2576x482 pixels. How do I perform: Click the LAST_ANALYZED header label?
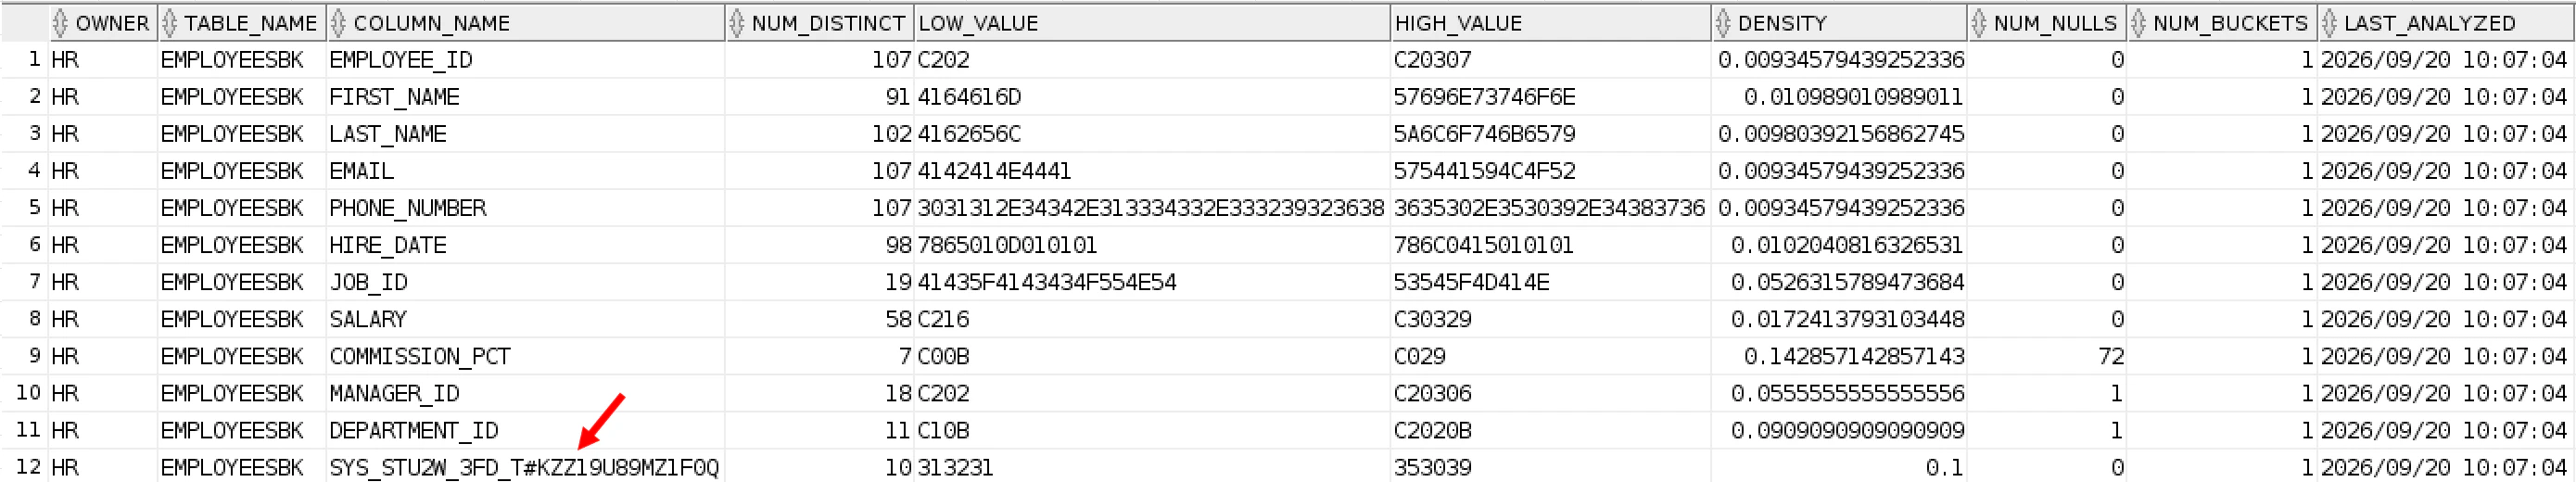[x=2430, y=23]
